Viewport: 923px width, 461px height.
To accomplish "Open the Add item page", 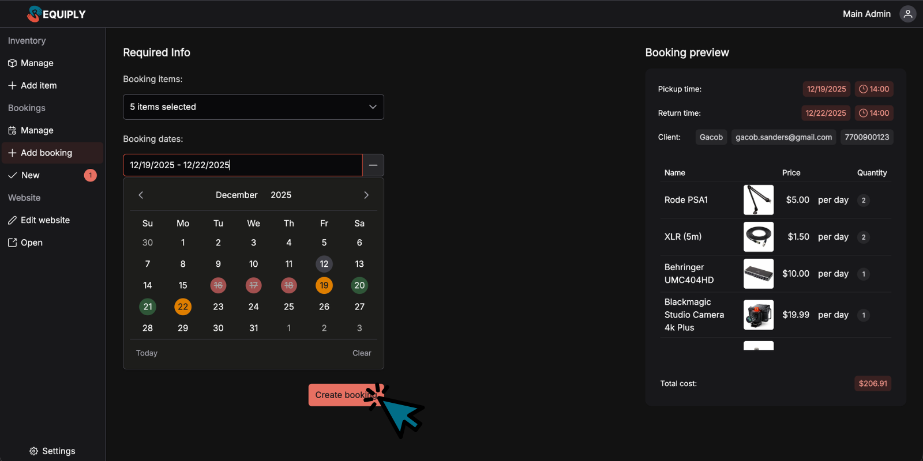I will pos(52,85).
